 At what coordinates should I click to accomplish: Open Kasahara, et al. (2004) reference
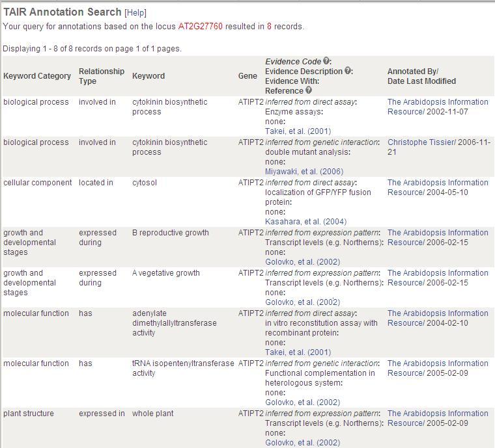[306, 222]
